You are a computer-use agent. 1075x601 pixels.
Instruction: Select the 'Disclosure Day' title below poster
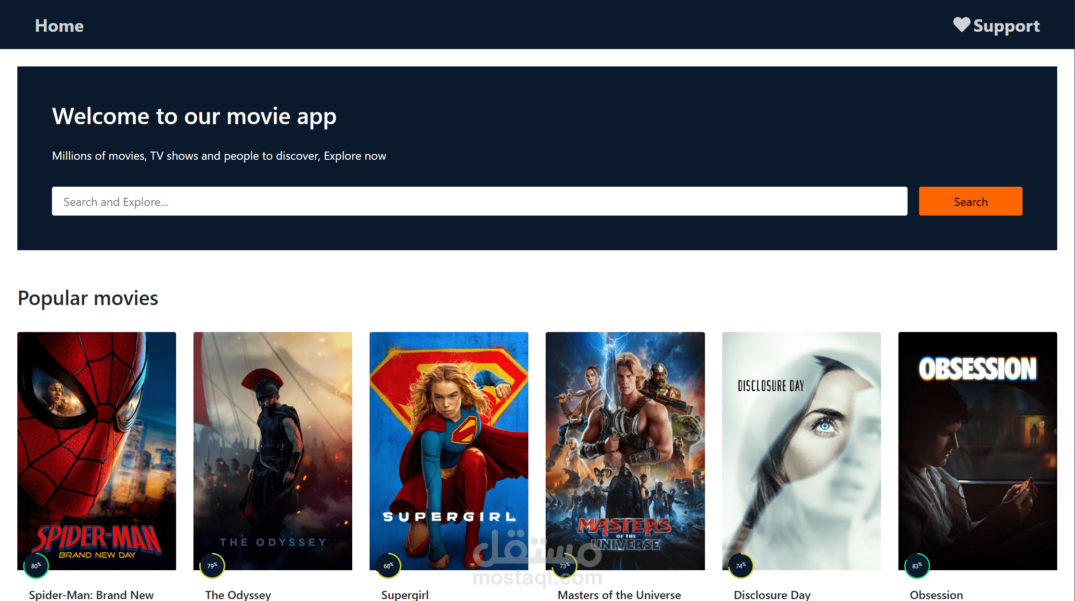(x=772, y=595)
